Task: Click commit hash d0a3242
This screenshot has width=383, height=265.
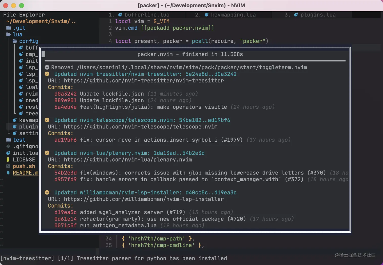Action: 65,94
